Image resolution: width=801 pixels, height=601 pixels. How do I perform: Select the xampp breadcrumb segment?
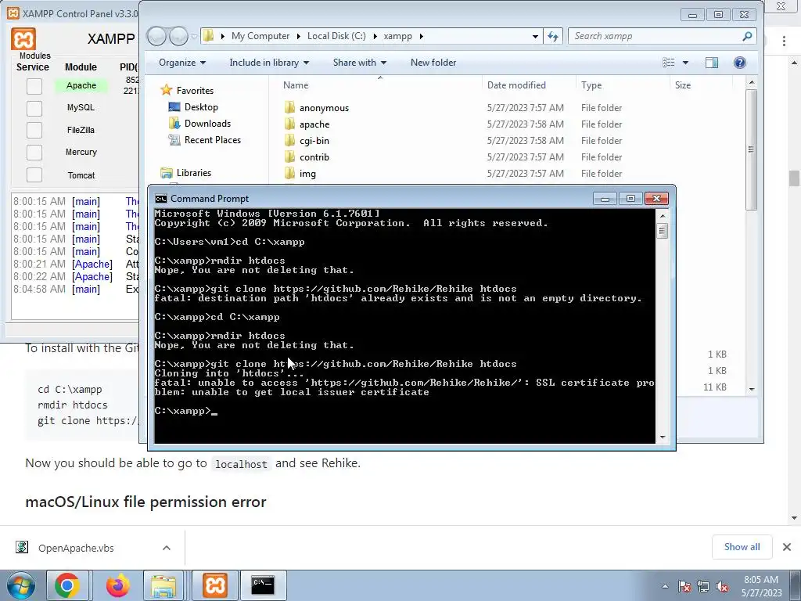pyautogui.click(x=397, y=36)
